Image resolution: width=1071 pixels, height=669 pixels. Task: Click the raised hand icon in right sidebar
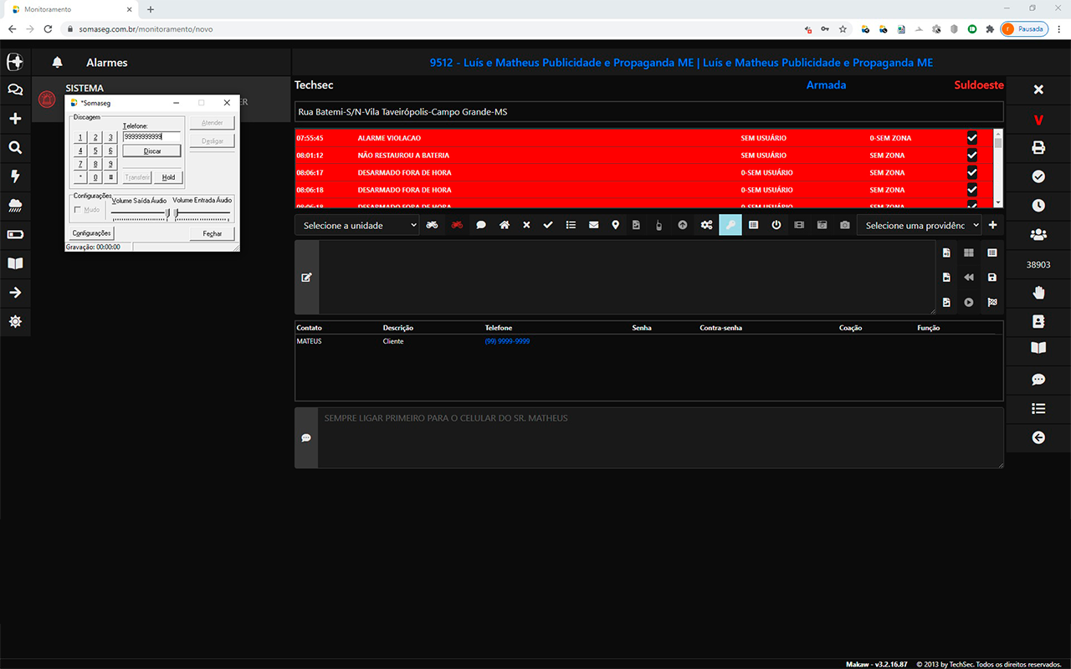pos(1038,292)
